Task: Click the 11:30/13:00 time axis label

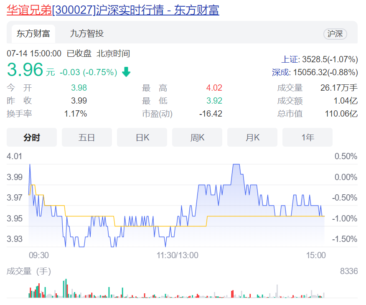Action: pos(178,255)
